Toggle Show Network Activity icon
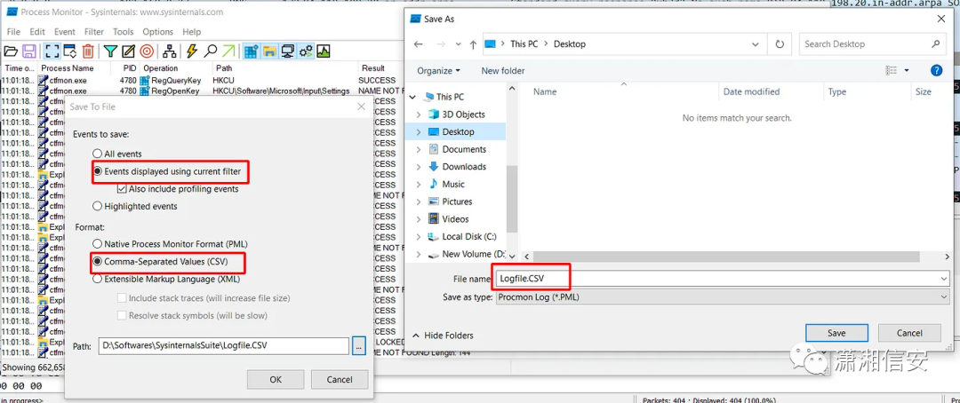 [x=286, y=51]
